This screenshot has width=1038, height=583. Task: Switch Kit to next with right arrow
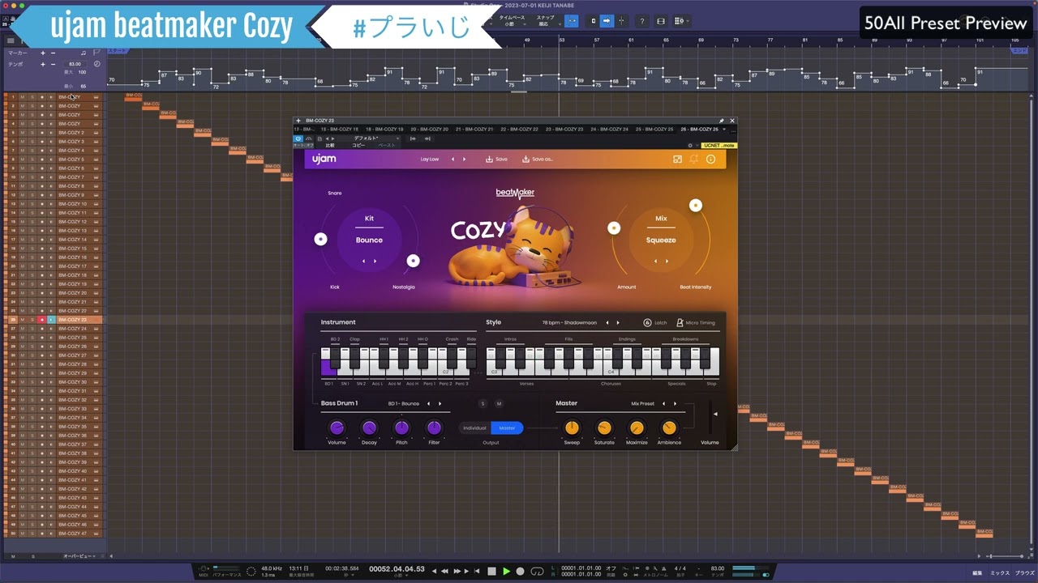coord(375,262)
